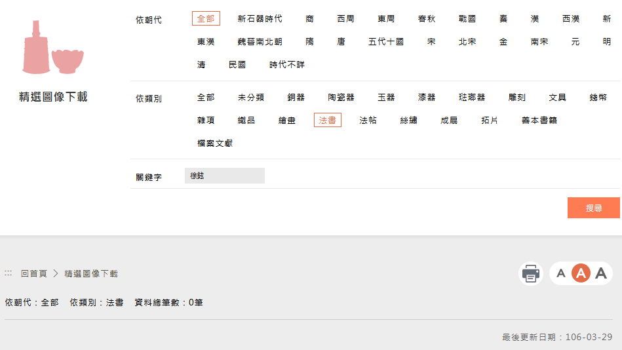
Task: Click the 資料總筆數:0筆 result count
Action: [x=168, y=302]
